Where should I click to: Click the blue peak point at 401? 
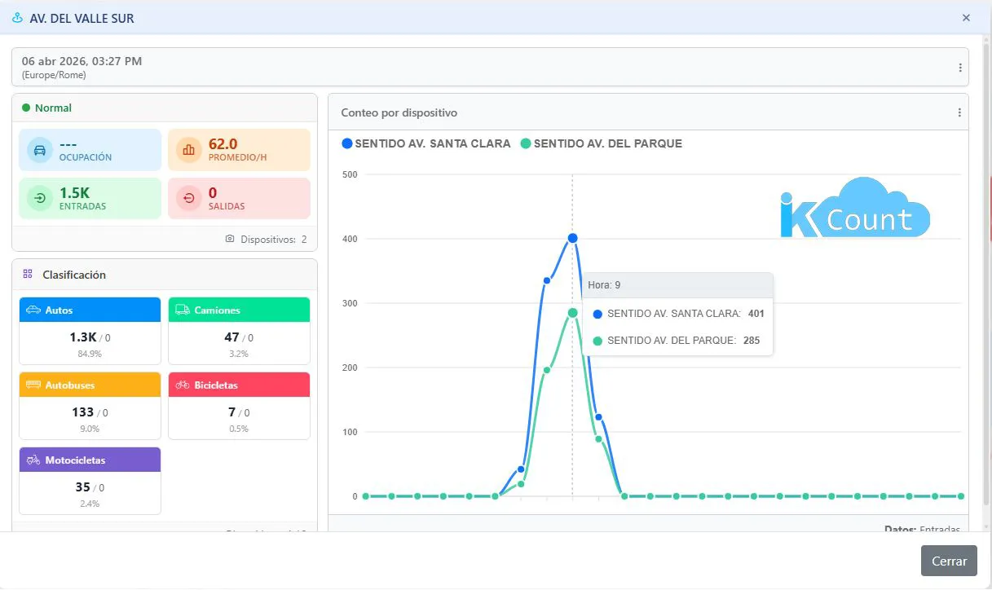(x=572, y=238)
